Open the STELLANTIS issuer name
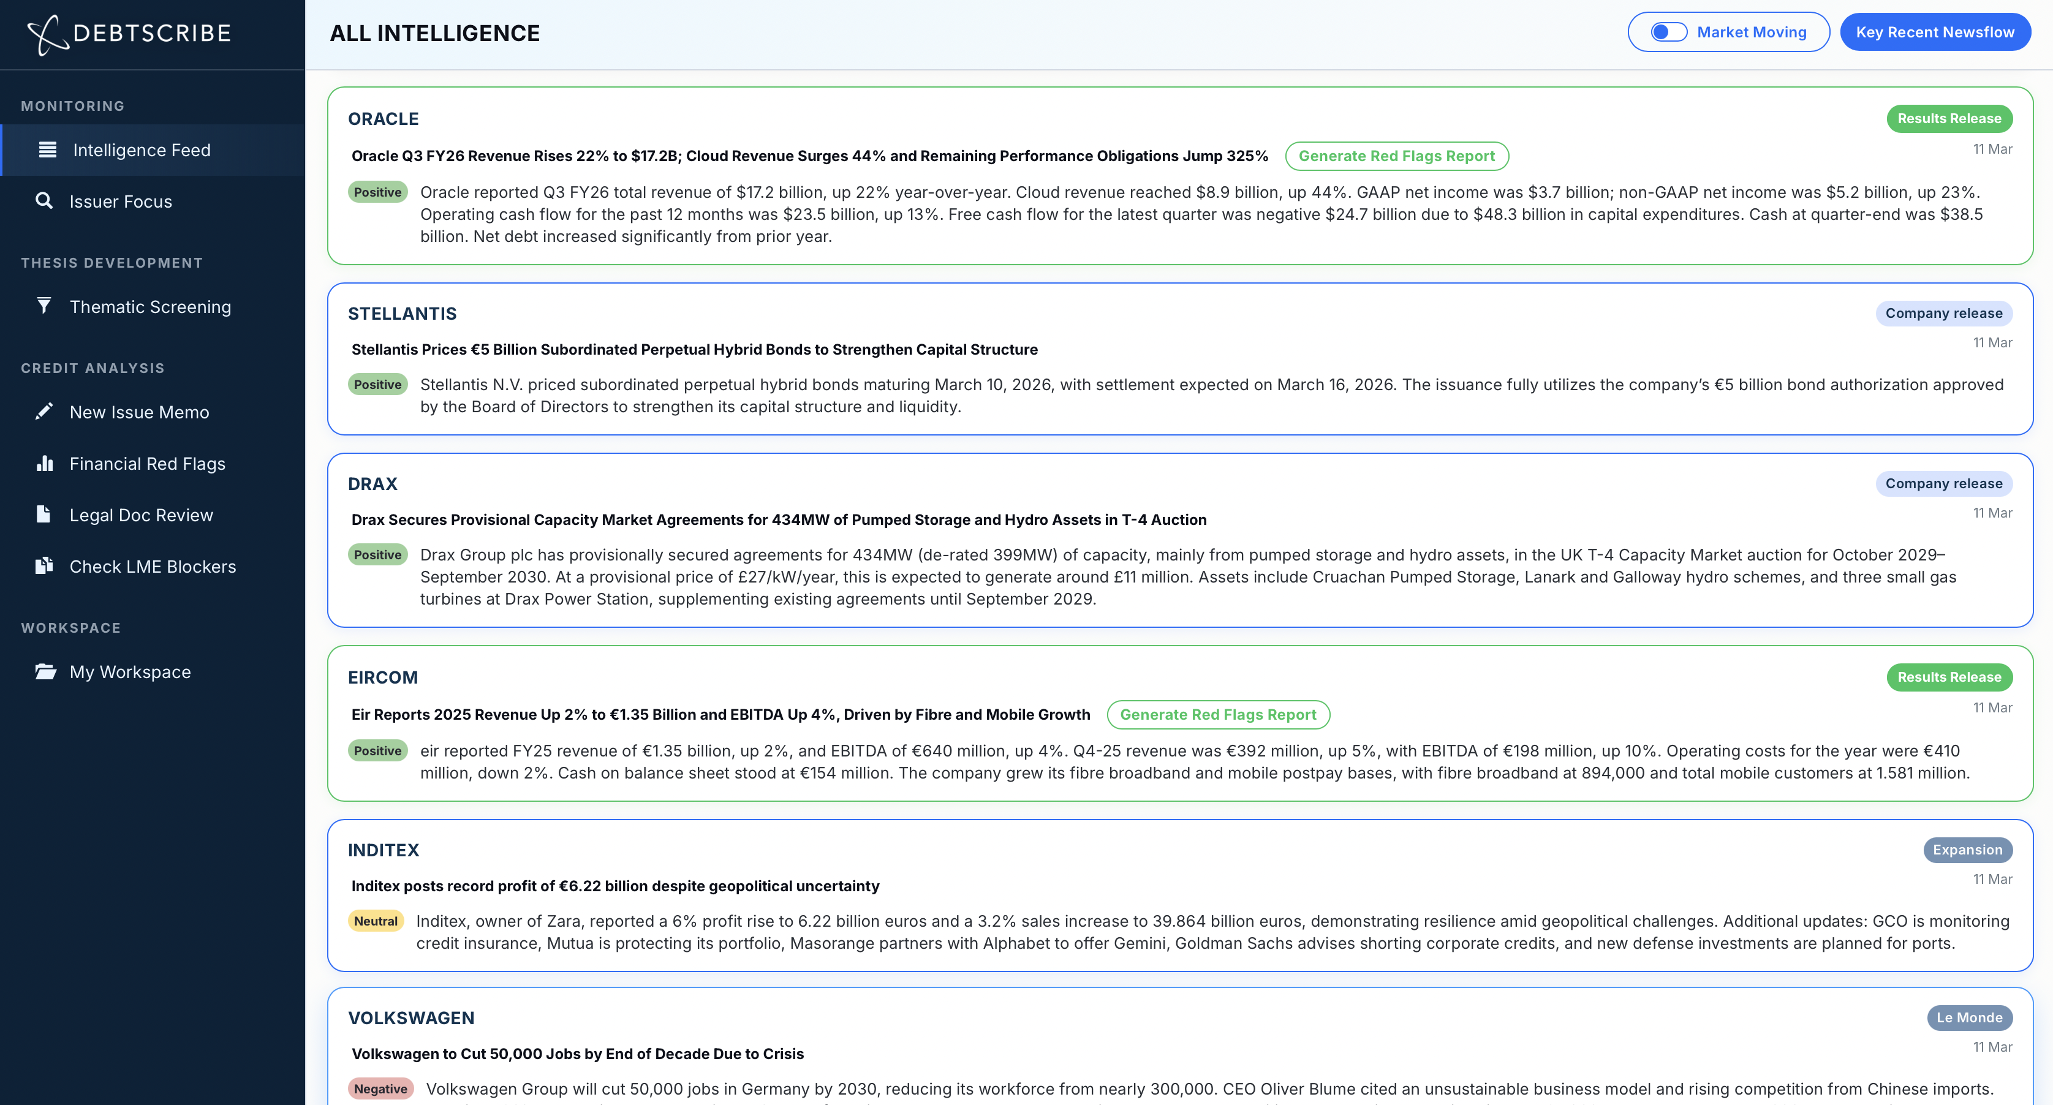Image resolution: width=2053 pixels, height=1105 pixels. (403, 313)
